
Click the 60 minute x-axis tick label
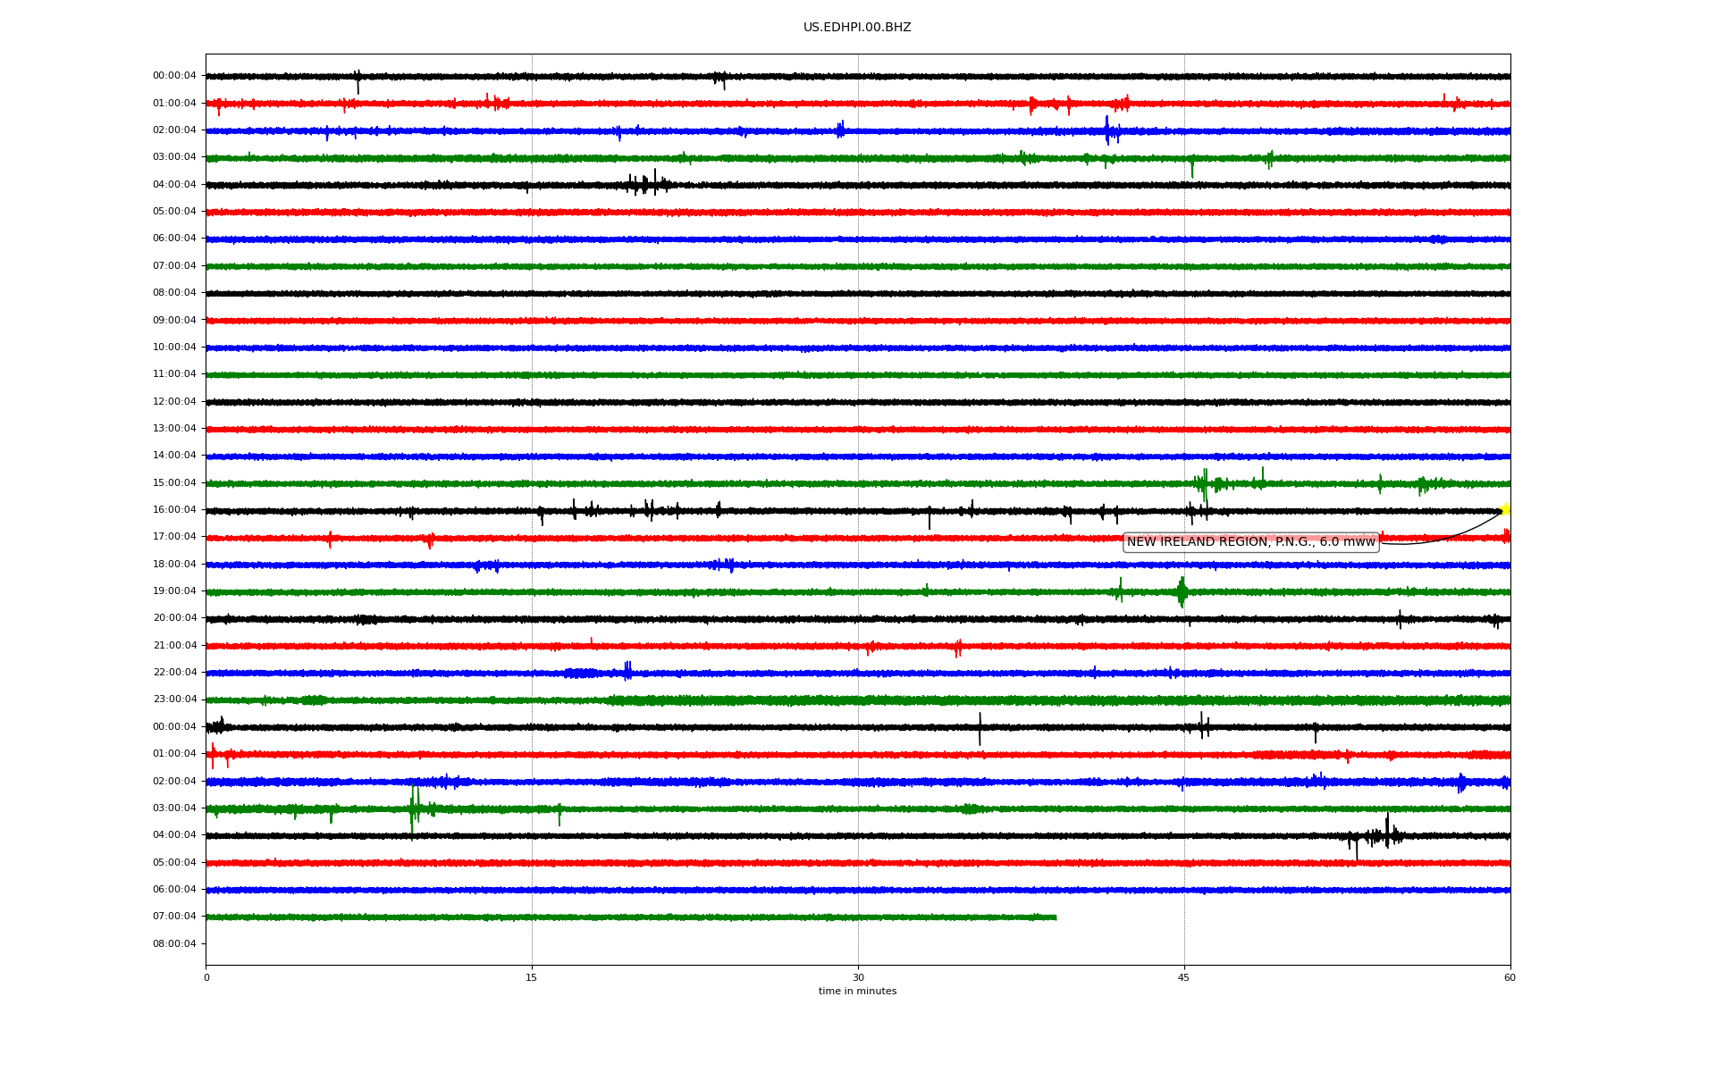click(1510, 977)
